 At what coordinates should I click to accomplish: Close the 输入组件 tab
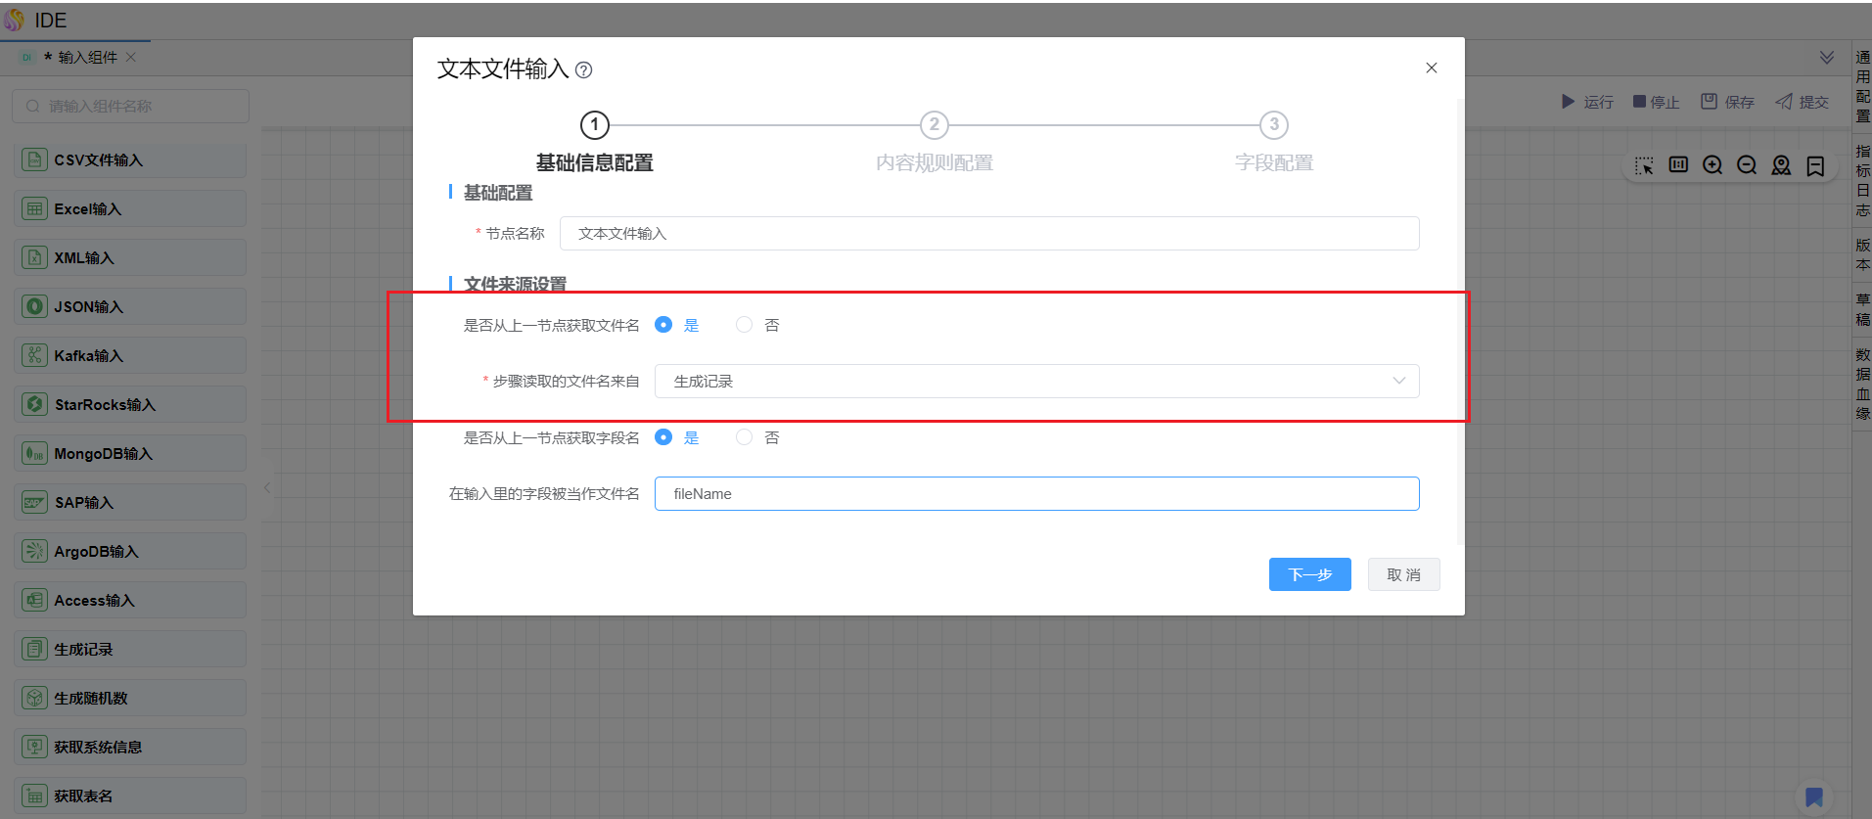click(131, 57)
